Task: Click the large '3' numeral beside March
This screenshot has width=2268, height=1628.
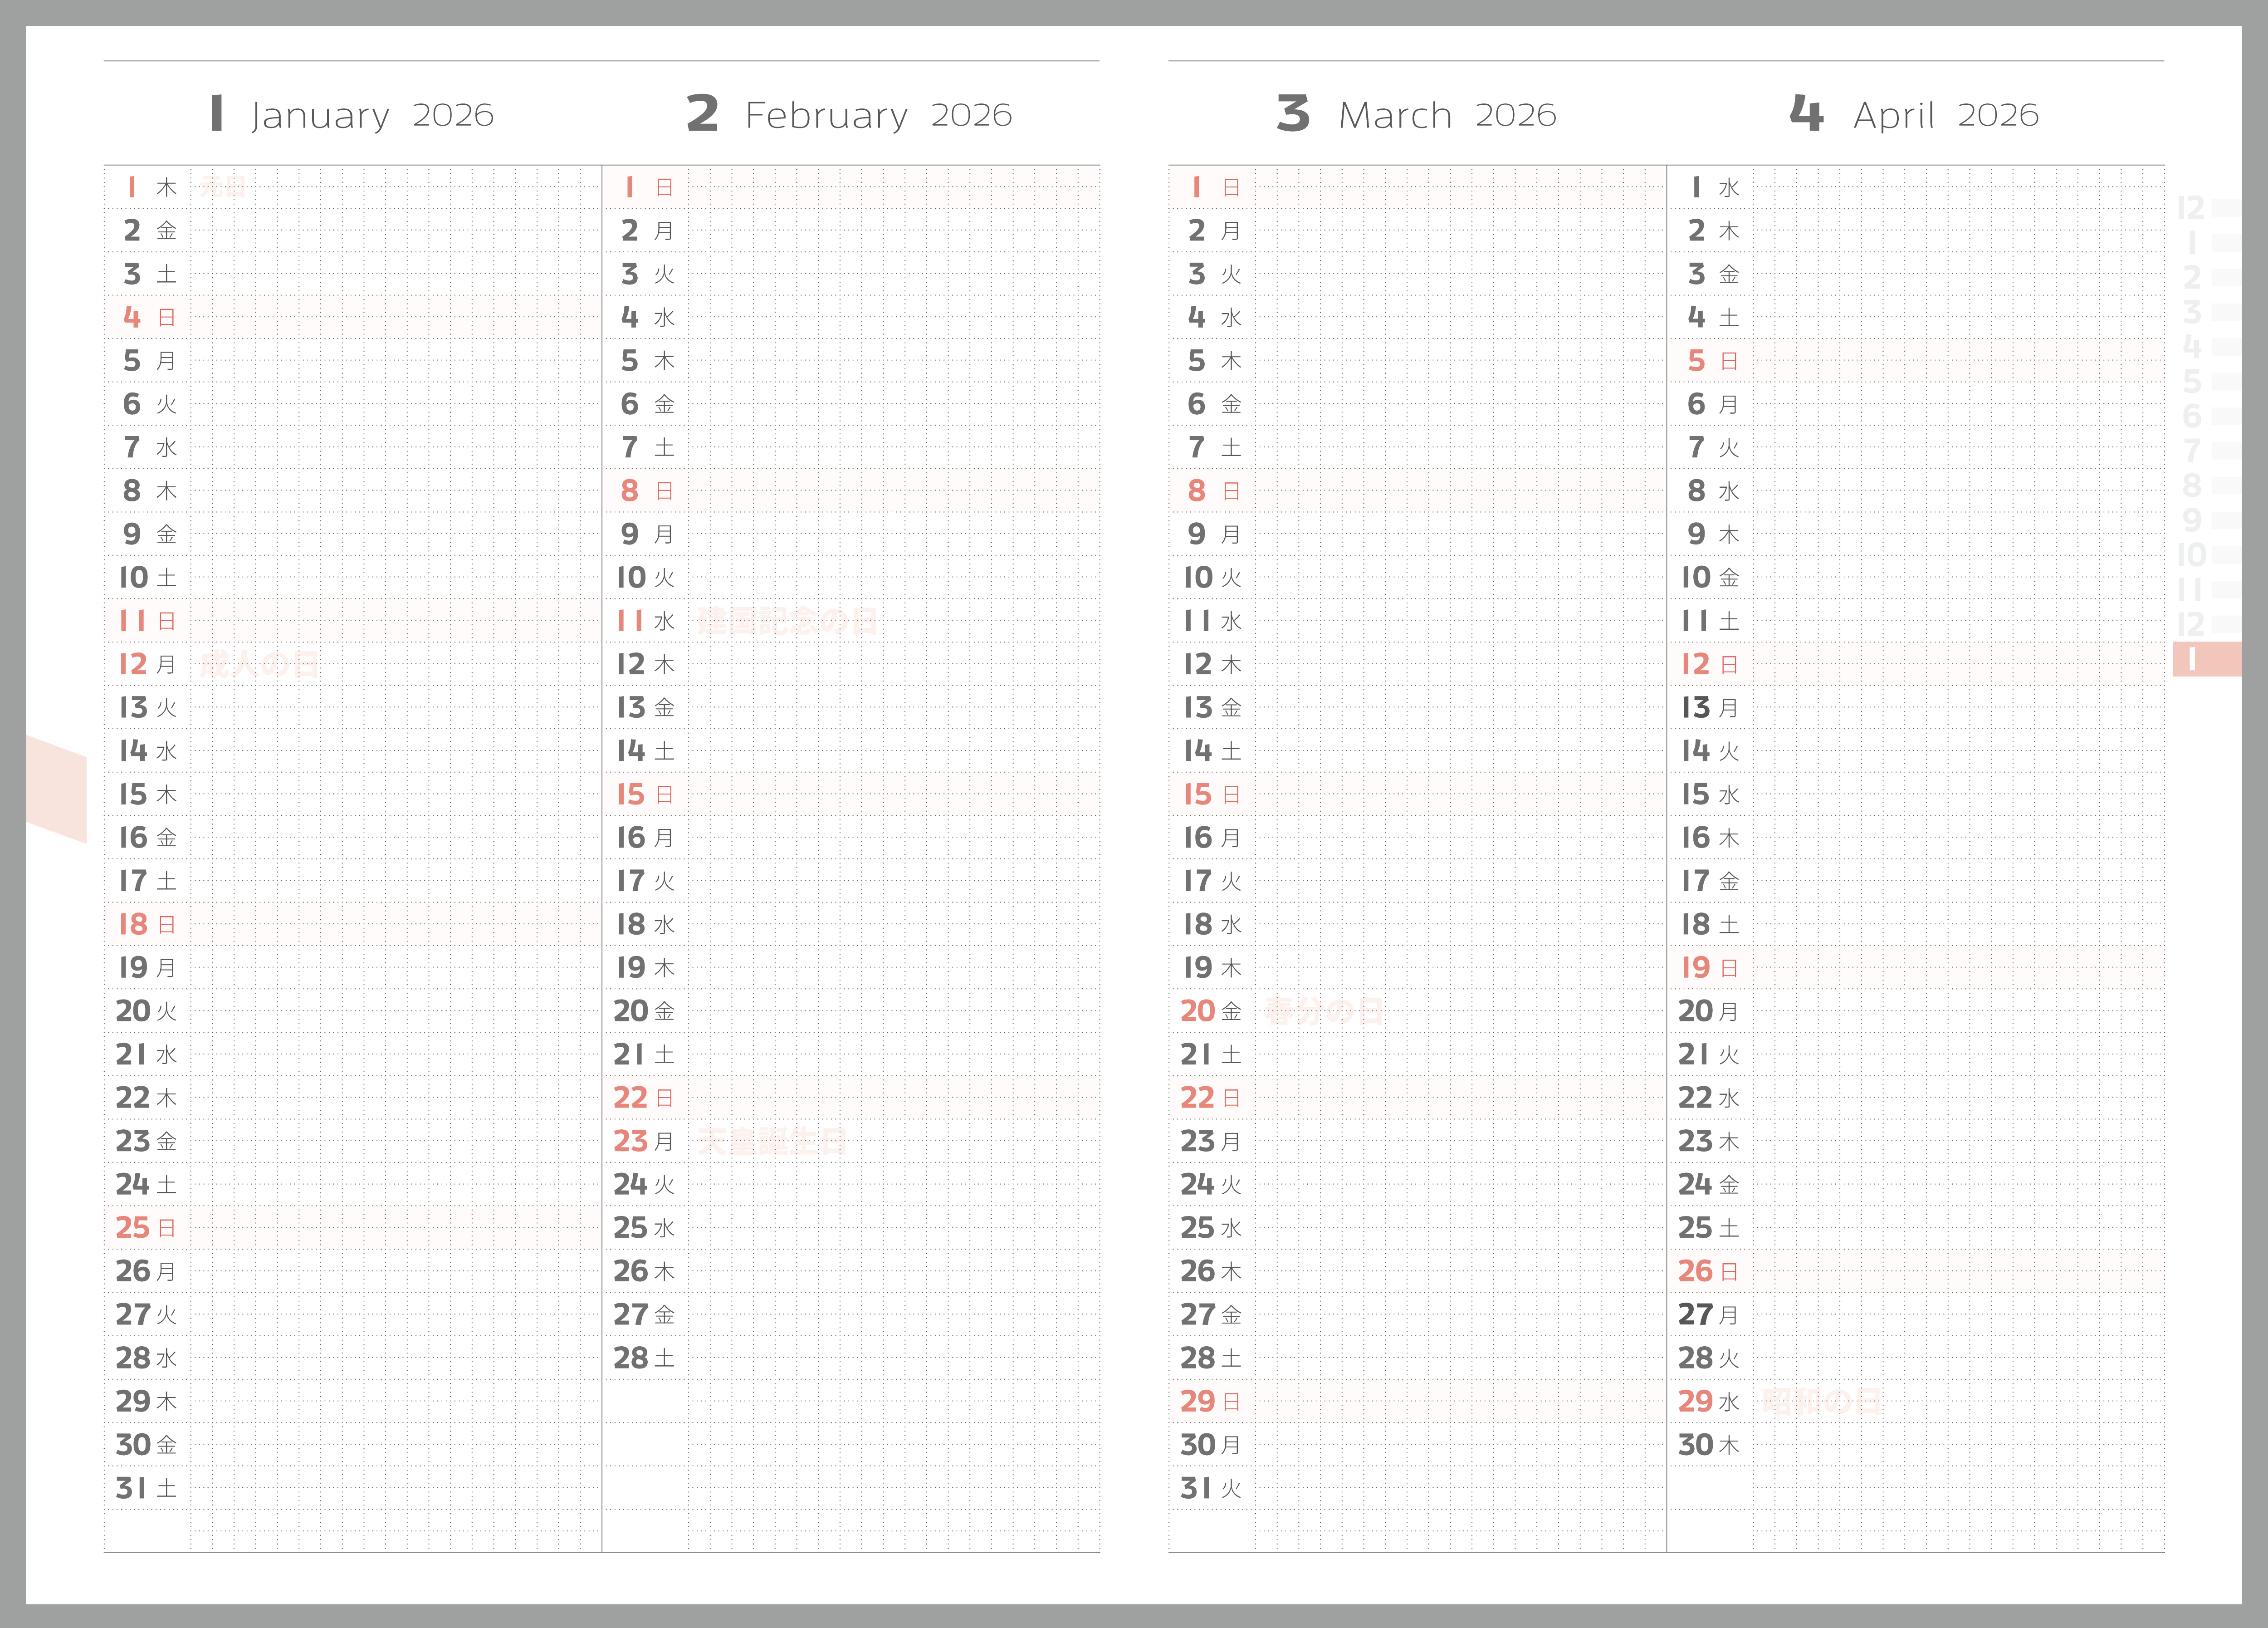Action: 1293,113
